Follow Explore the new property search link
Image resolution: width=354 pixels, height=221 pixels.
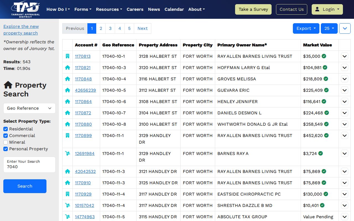[x=21, y=30]
